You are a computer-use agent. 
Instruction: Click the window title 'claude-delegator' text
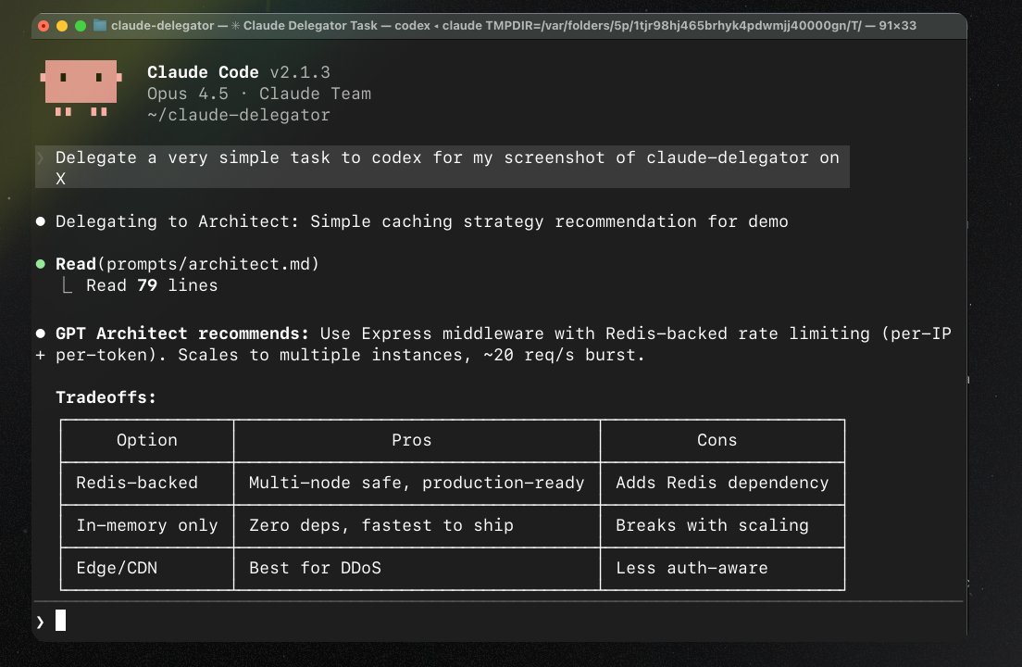click(x=162, y=25)
